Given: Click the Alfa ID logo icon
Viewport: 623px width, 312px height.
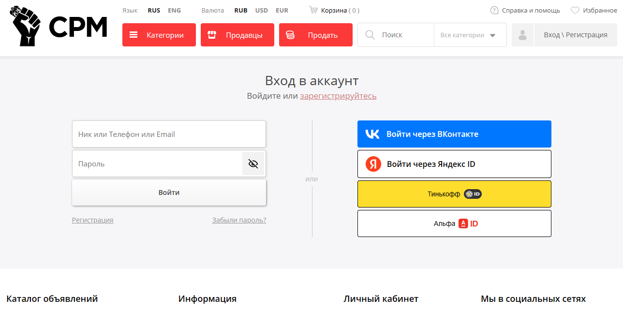Looking at the screenshot, I should click(468, 223).
